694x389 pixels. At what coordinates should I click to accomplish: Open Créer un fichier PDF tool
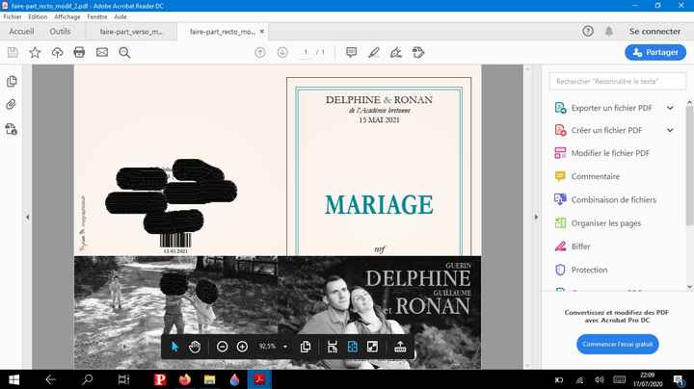[x=606, y=130]
